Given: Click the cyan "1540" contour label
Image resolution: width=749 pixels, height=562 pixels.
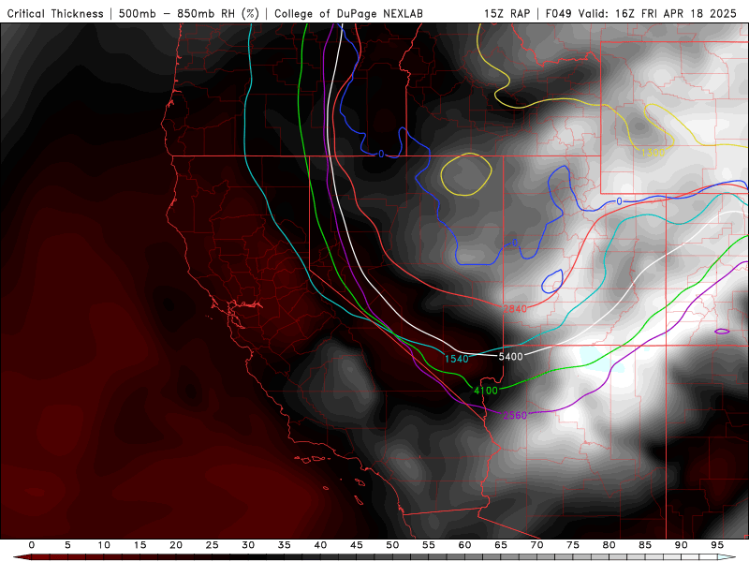Looking at the screenshot, I should (456, 359).
